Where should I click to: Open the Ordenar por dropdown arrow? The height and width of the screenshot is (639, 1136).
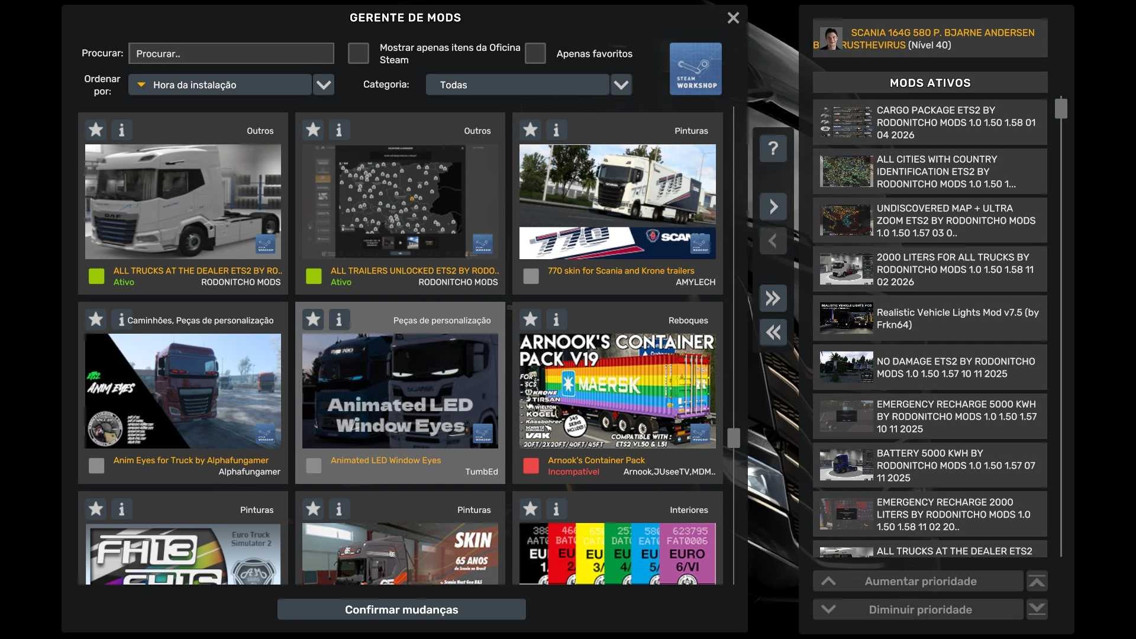coord(323,85)
